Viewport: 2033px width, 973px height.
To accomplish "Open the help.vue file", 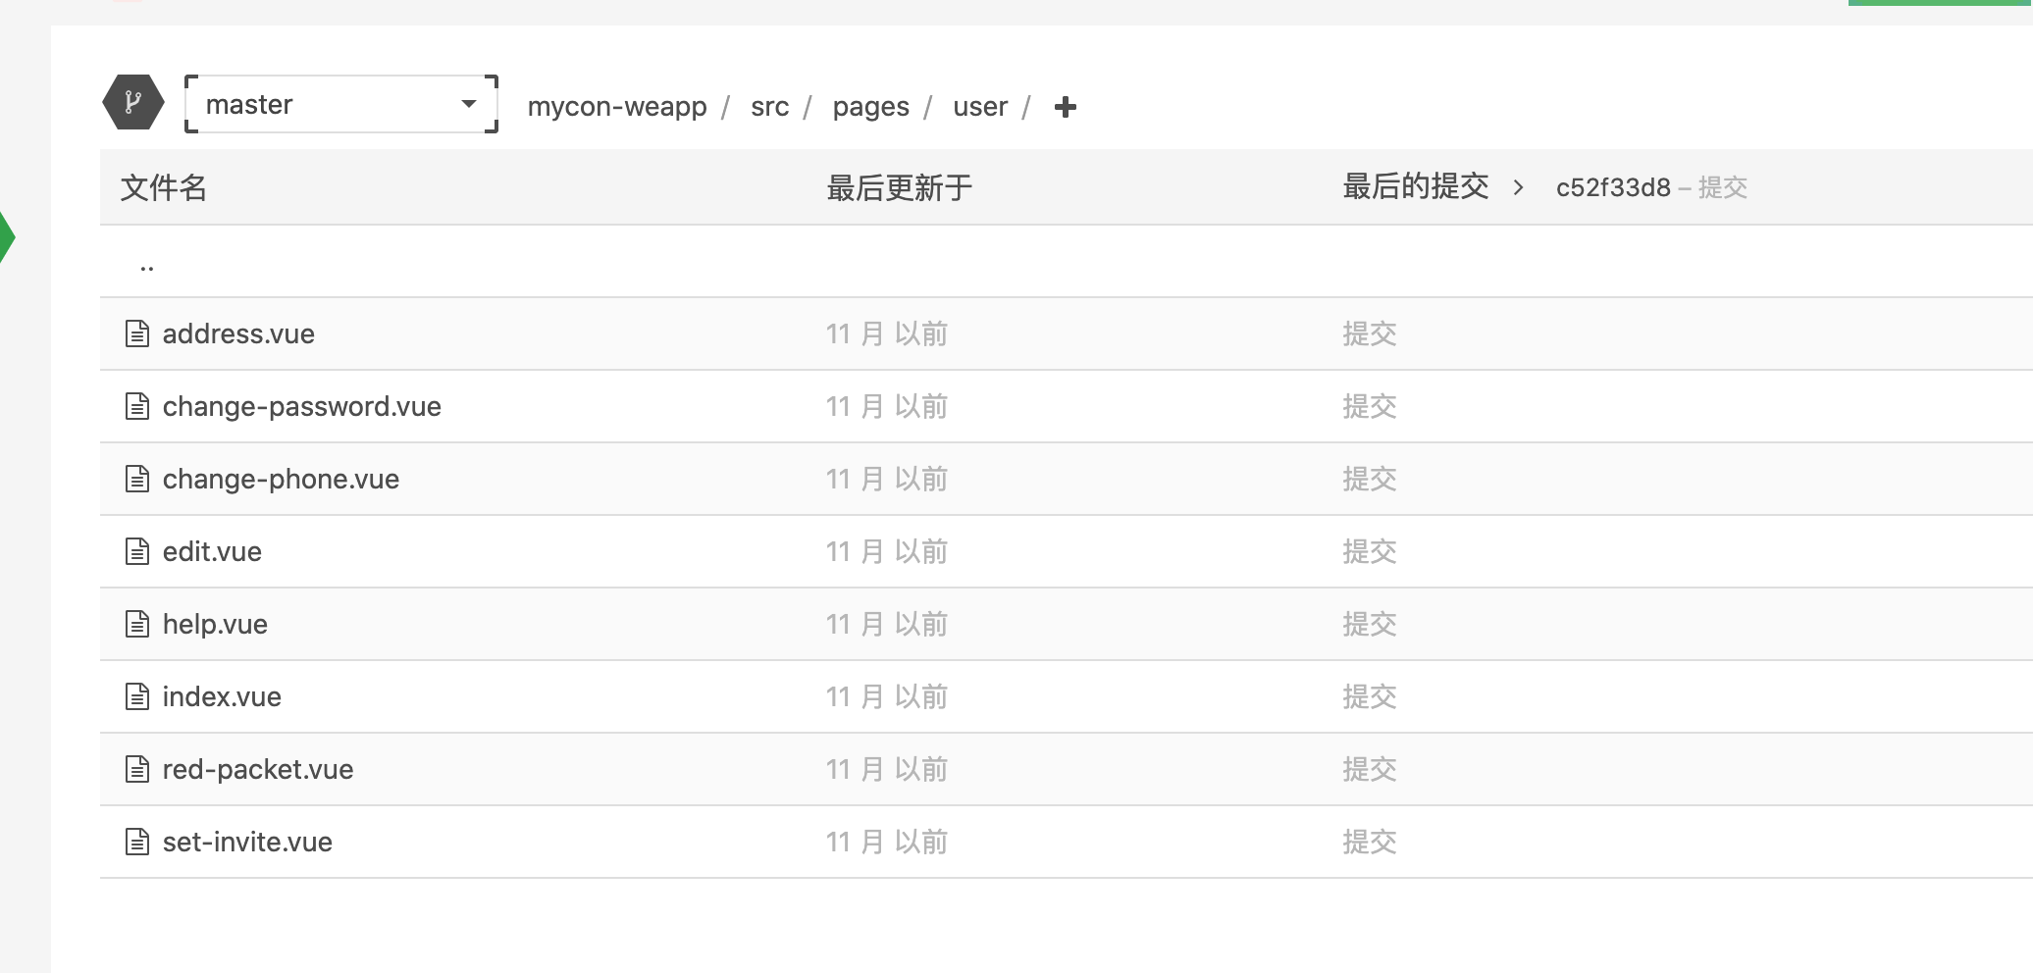I will pyautogui.click(x=215, y=624).
